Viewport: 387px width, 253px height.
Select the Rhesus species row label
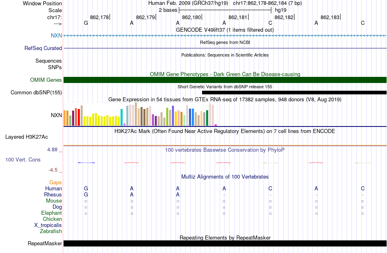tap(53, 194)
